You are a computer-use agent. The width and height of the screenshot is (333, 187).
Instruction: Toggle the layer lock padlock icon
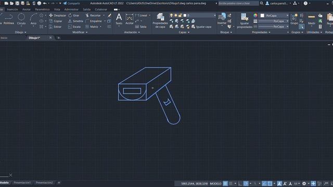(181, 15)
